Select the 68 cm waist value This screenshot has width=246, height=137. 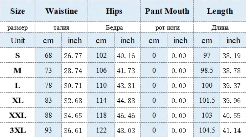[x=48, y=56]
